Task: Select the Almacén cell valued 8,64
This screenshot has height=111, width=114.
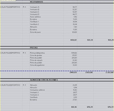Action: pos(34,88)
